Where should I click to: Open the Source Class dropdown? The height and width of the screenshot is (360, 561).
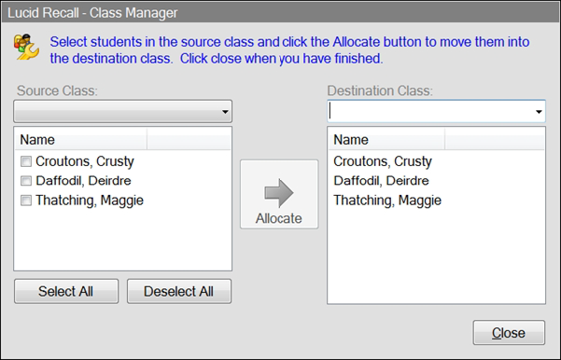[x=122, y=112]
